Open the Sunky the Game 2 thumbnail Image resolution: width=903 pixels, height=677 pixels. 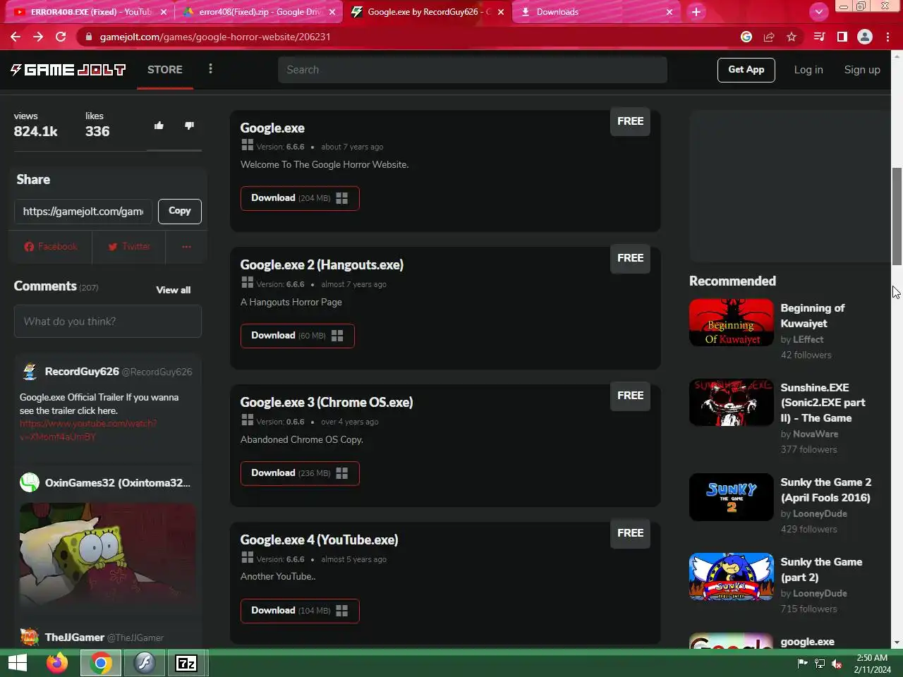[x=732, y=497]
